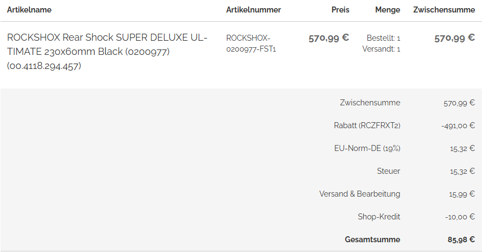Click the Versandt: 1 quantity text

(x=381, y=49)
